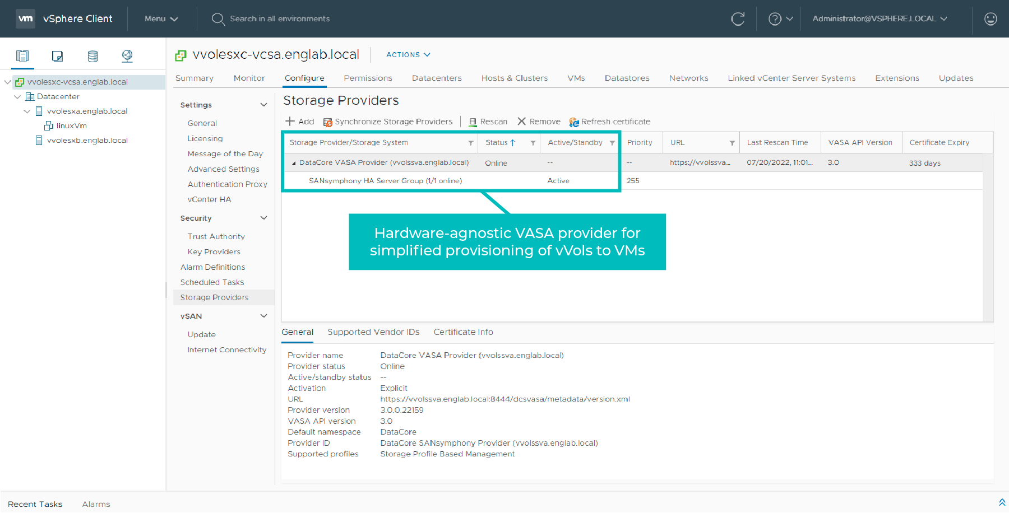Screen dimensions: 1009x513
Task: Switch to the Certificate Info tab
Action: [x=463, y=332]
